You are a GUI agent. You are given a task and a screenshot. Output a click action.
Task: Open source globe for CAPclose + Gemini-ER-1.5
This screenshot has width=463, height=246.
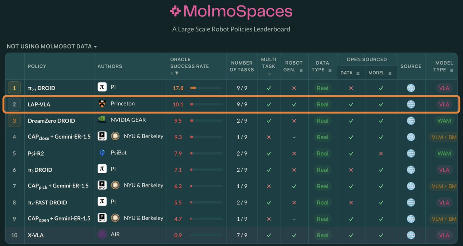click(411, 137)
